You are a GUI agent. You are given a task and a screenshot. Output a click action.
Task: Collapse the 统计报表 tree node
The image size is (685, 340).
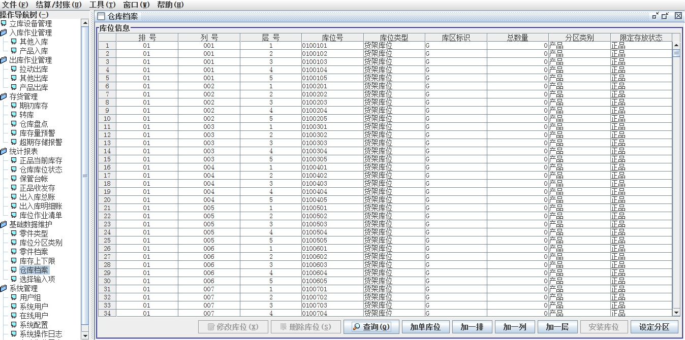[4, 151]
